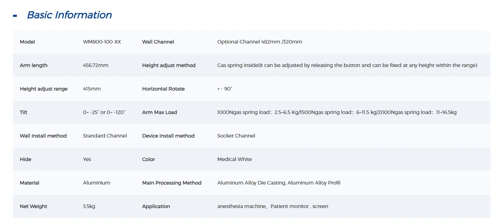The height and width of the screenshot is (221, 494).
Task: Click the Gas spring inside description
Action: point(347,65)
